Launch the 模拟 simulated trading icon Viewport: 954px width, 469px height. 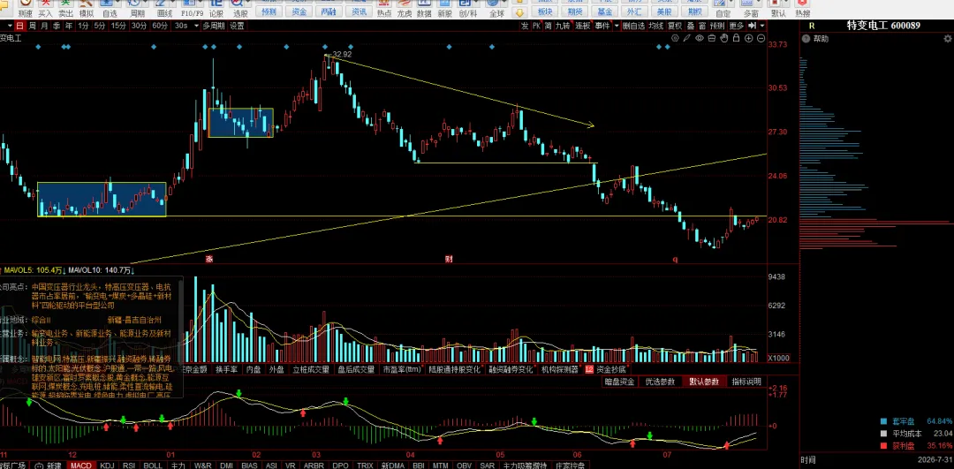tap(87, 8)
